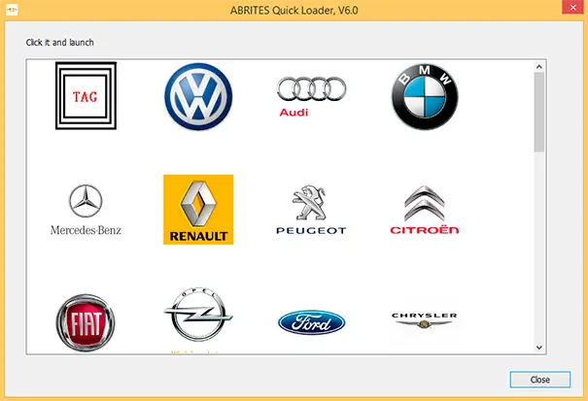Click the blue Ford oval

(311, 321)
